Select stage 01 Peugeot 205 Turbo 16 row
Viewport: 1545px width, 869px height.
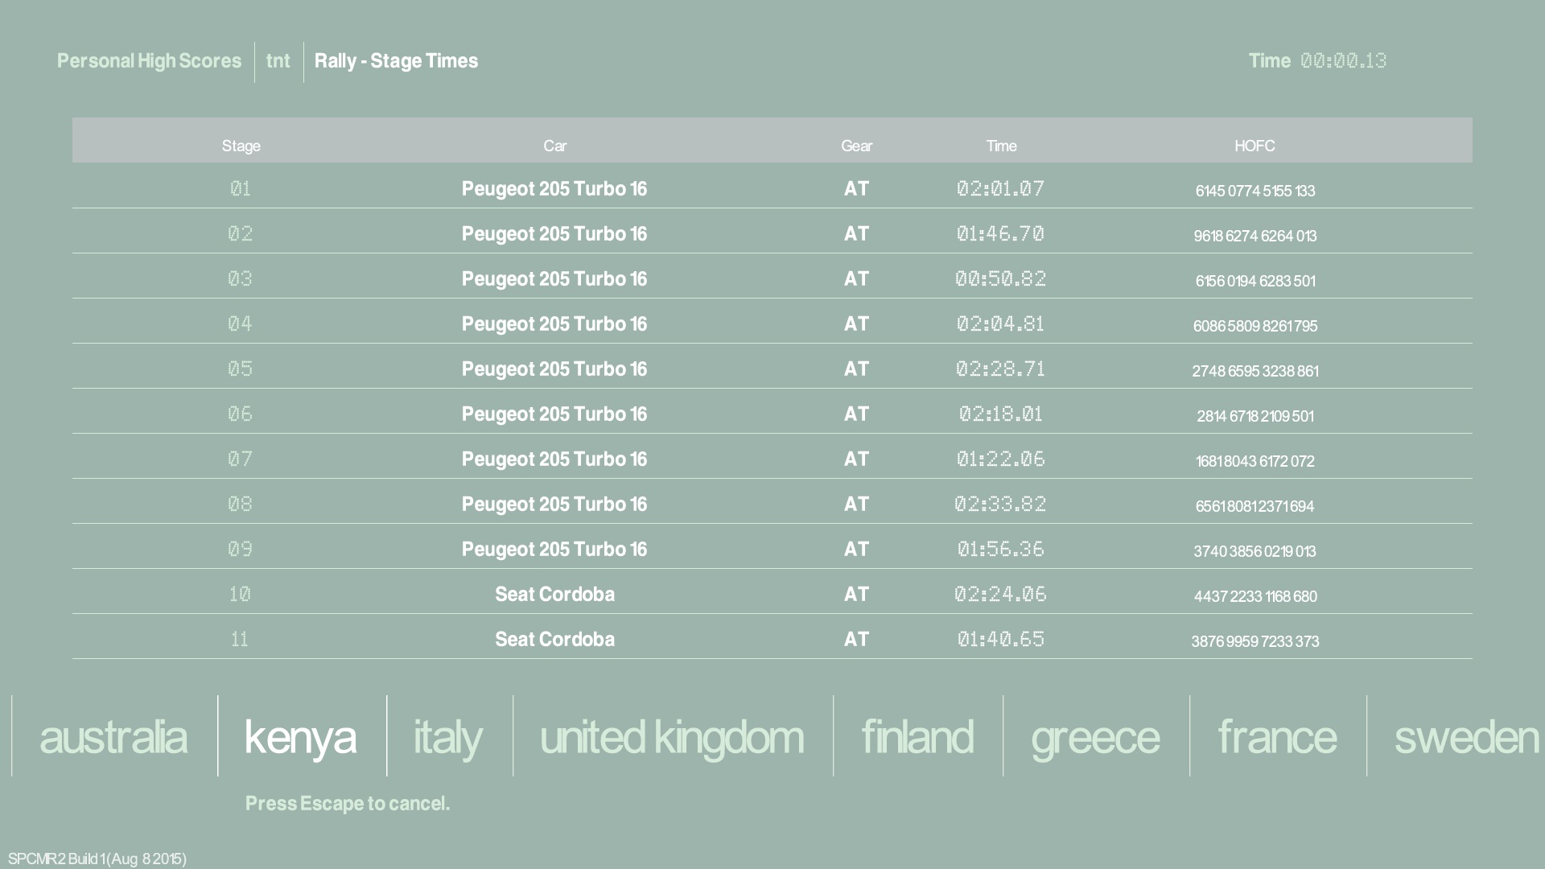point(554,189)
